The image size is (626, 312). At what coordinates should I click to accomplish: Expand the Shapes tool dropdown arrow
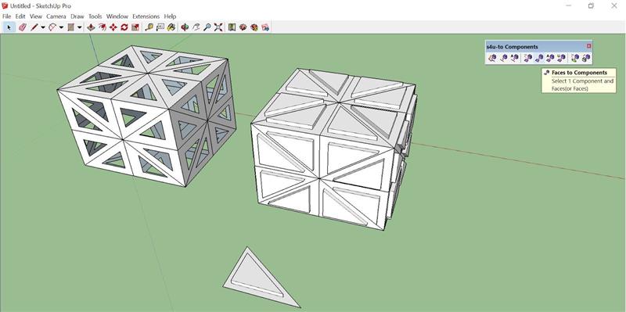click(x=80, y=27)
